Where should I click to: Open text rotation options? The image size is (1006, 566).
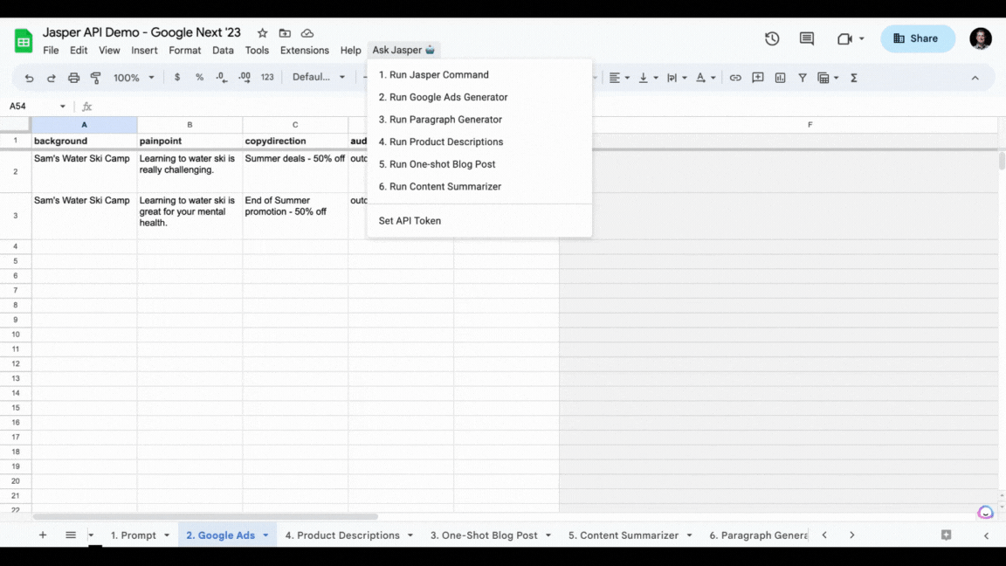(x=705, y=78)
